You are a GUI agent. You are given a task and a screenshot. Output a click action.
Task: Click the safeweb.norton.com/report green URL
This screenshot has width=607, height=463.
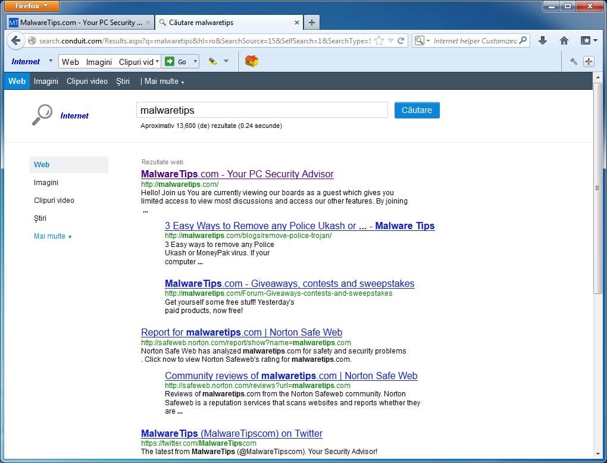[246, 343]
